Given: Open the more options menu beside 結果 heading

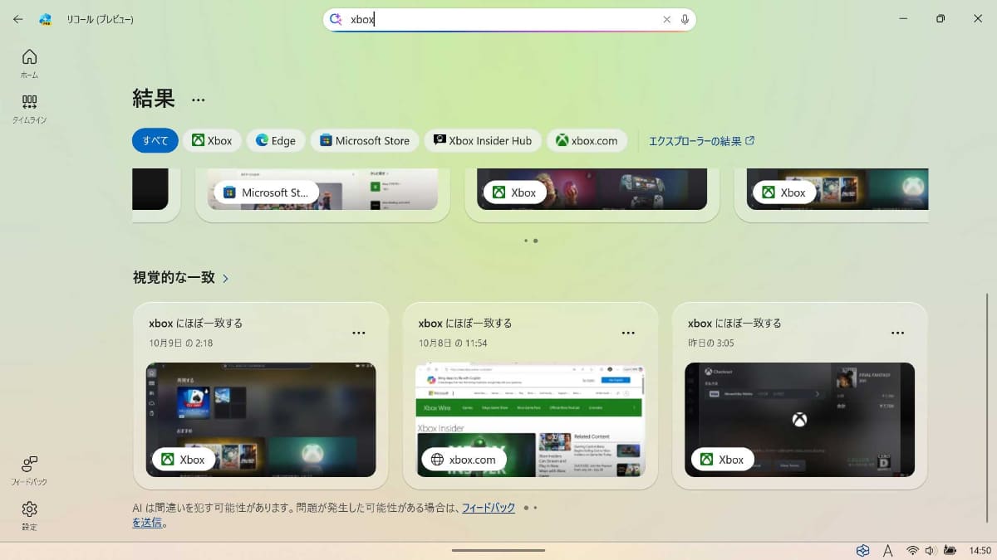Looking at the screenshot, I should pos(199,99).
